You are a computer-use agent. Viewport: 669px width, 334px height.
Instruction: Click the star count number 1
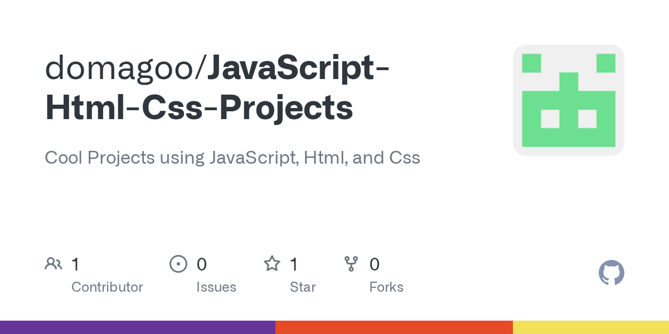pos(294,264)
